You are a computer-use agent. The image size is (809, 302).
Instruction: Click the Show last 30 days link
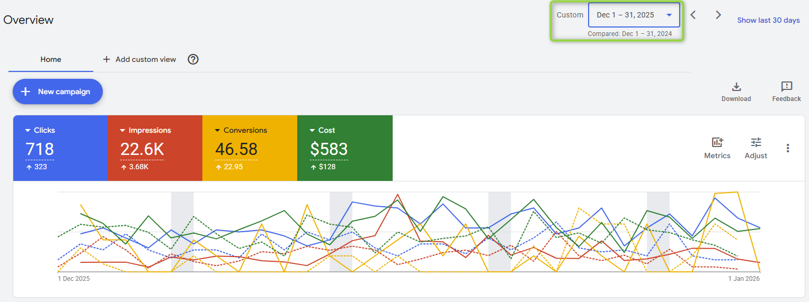coord(768,20)
